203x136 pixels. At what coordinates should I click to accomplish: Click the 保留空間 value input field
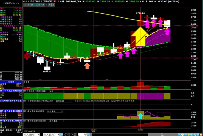[81, 135]
